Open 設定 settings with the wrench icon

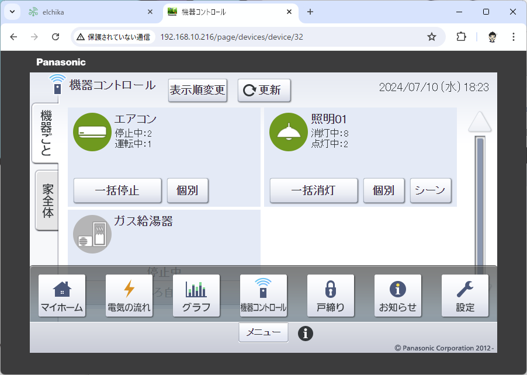465,296
